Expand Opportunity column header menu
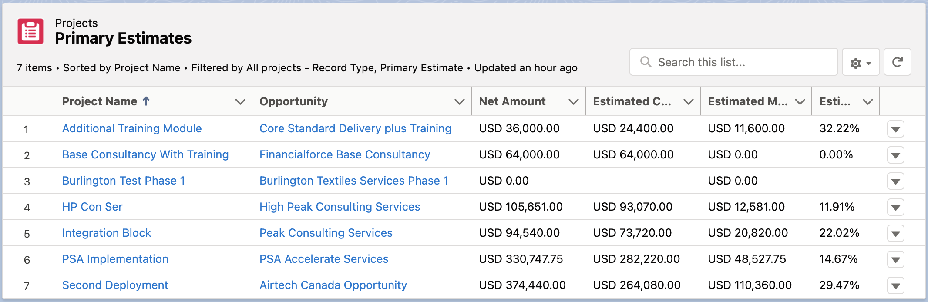Image resolution: width=928 pixels, height=302 pixels. click(459, 102)
